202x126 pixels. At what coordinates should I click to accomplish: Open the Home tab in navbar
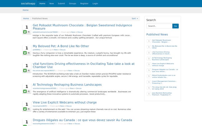42,3
